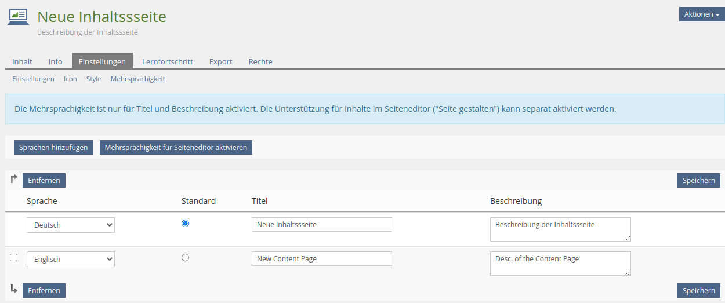Open the Export tab
Viewport: 725px width, 303px height.
click(x=220, y=61)
